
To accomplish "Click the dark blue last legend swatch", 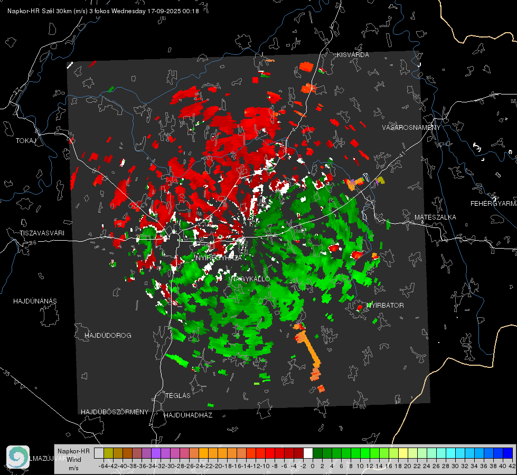I will click(508, 453).
